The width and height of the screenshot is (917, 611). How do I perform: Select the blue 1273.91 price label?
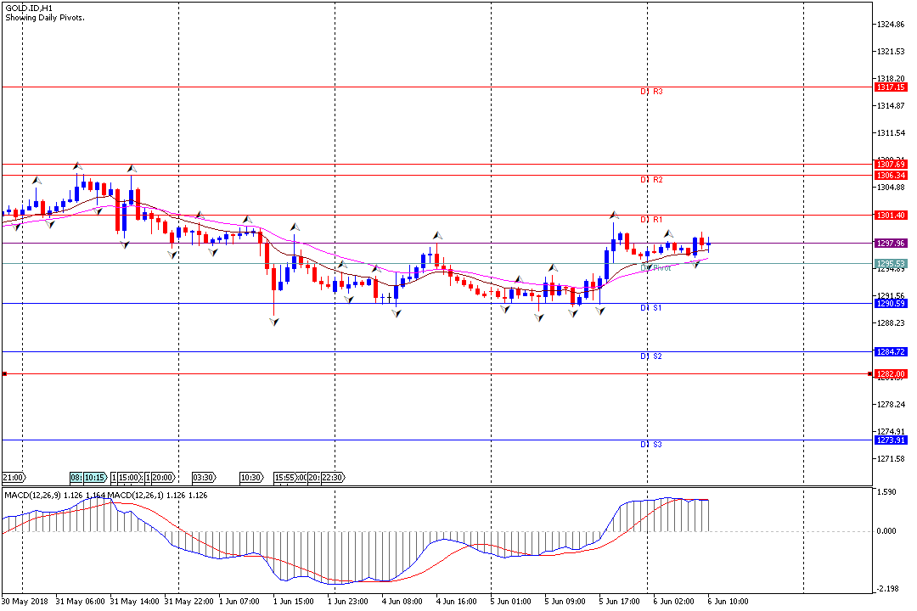891,440
